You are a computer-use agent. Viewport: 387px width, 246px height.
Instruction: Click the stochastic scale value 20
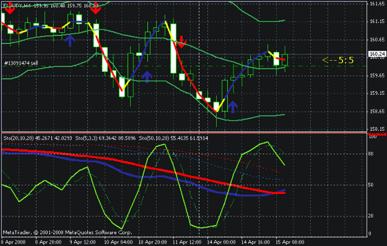pos(371,216)
